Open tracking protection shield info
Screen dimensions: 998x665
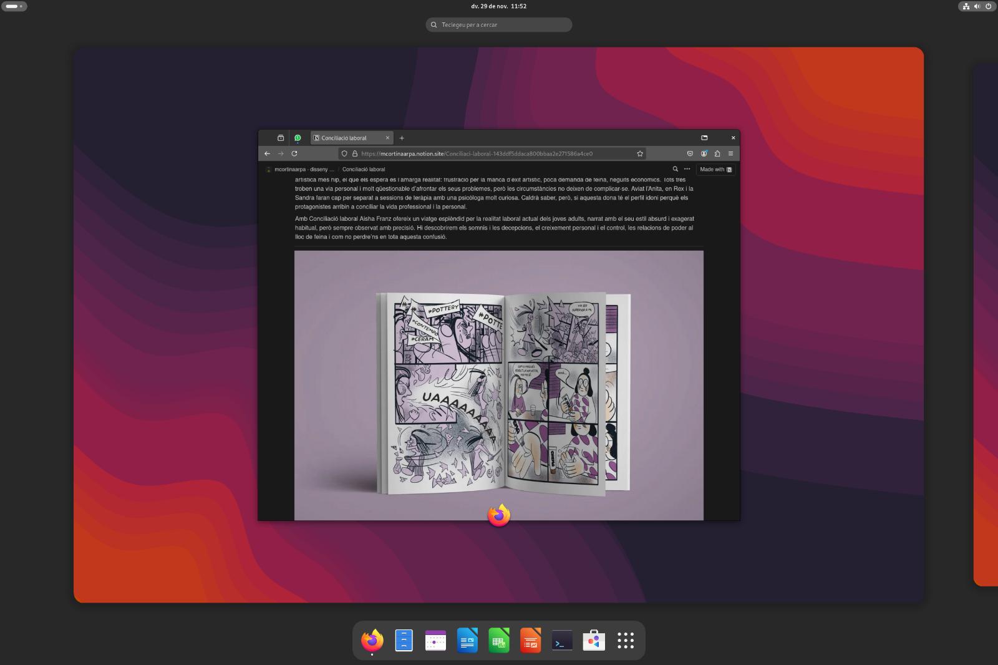[x=344, y=153]
